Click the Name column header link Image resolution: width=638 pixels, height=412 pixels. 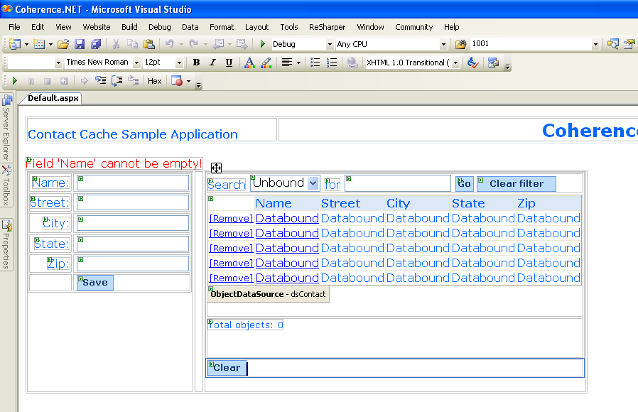click(x=274, y=203)
